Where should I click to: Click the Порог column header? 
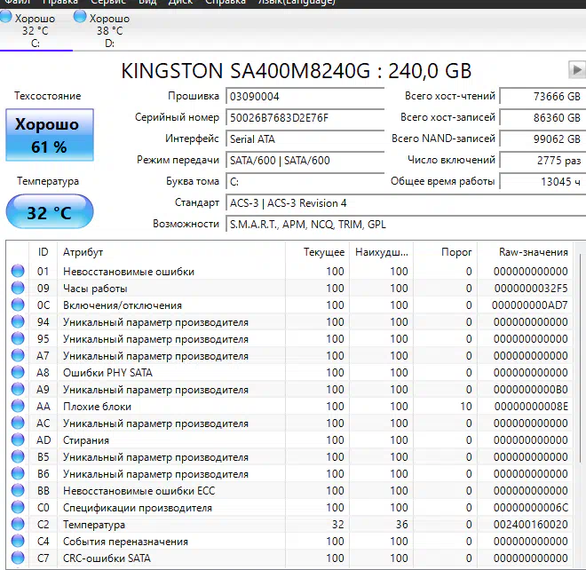pos(445,252)
